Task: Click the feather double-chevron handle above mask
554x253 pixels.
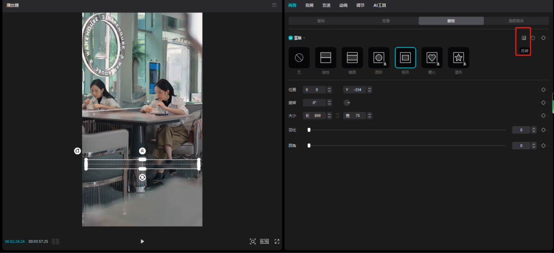Action: [143, 151]
